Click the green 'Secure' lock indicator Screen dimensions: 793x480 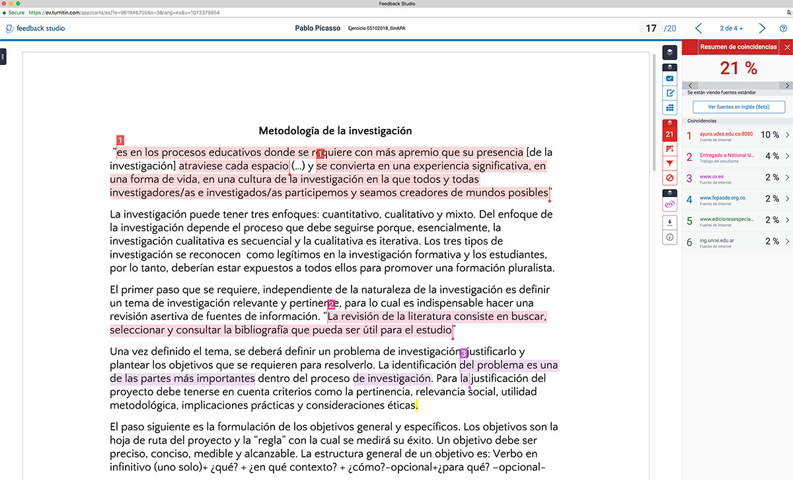click(x=13, y=13)
